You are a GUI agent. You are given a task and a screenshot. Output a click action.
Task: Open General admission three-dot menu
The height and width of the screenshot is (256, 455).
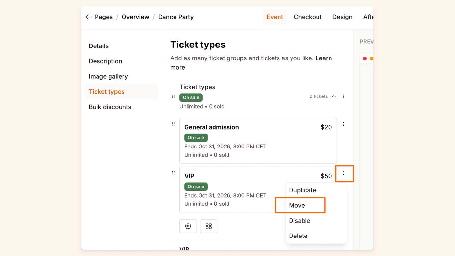(x=344, y=124)
